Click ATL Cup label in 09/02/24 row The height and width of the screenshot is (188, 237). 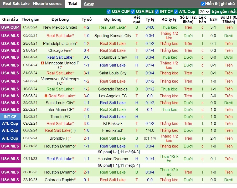(10, 124)
